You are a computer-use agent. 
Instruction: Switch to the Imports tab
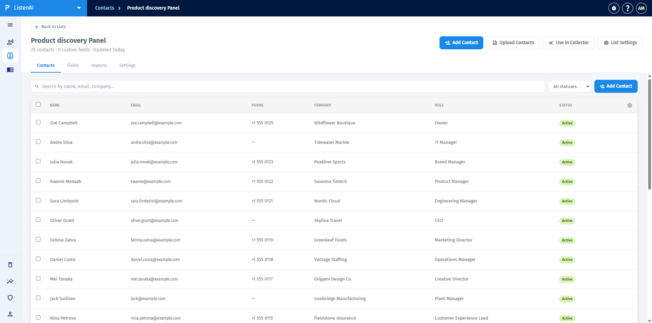[99, 65]
